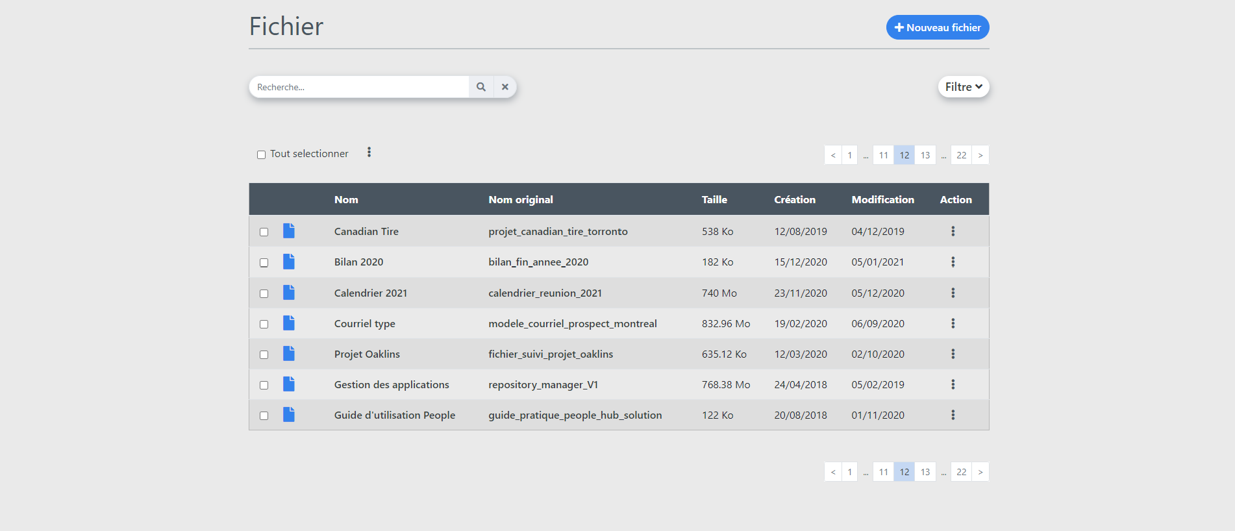Click the Nouveau fichier button
Image resolution: width=1235 pixels, height=531 pixels.
click(x=937, y=27)
